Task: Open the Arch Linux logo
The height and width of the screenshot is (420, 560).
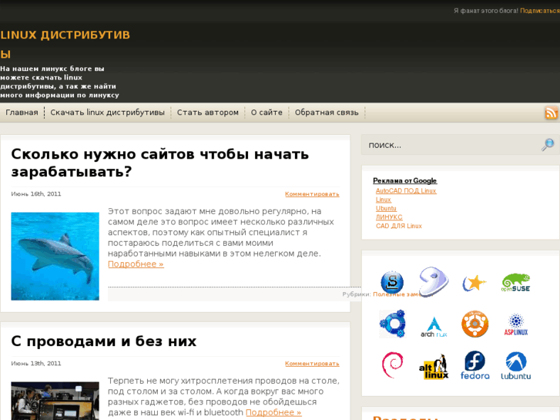Action: [434, 327]
